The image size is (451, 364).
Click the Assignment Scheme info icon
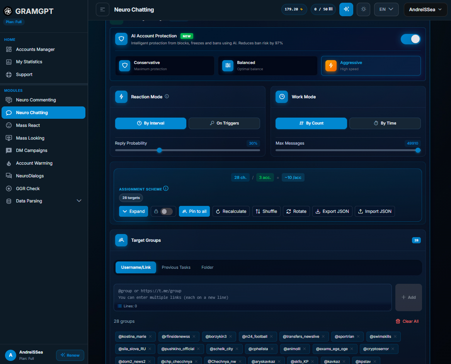click(x=166, y=189)
